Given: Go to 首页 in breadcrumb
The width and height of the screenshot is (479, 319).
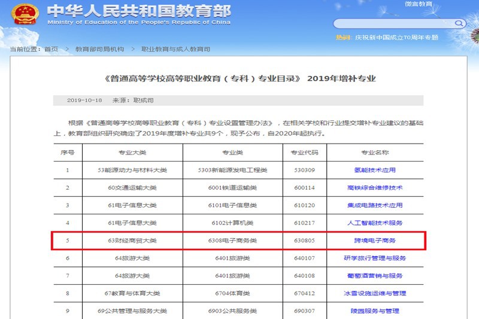Looking at the screenshot, I should click(x=51, y=49).
